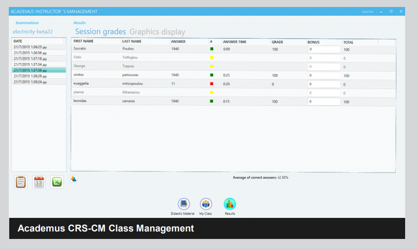Viewport: 417px width, 249px height.
Task: Sort by ANSWER TIME column header
Action: [x=234, y=42]
